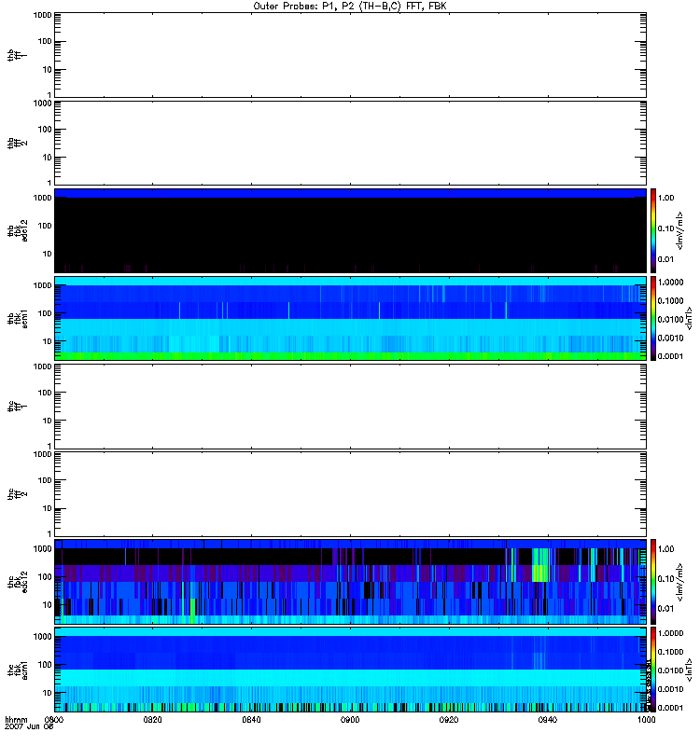This screenshot has height=746, width=700.
Task: Click the 1000 time axis label
Action: (x=647, y=720)
